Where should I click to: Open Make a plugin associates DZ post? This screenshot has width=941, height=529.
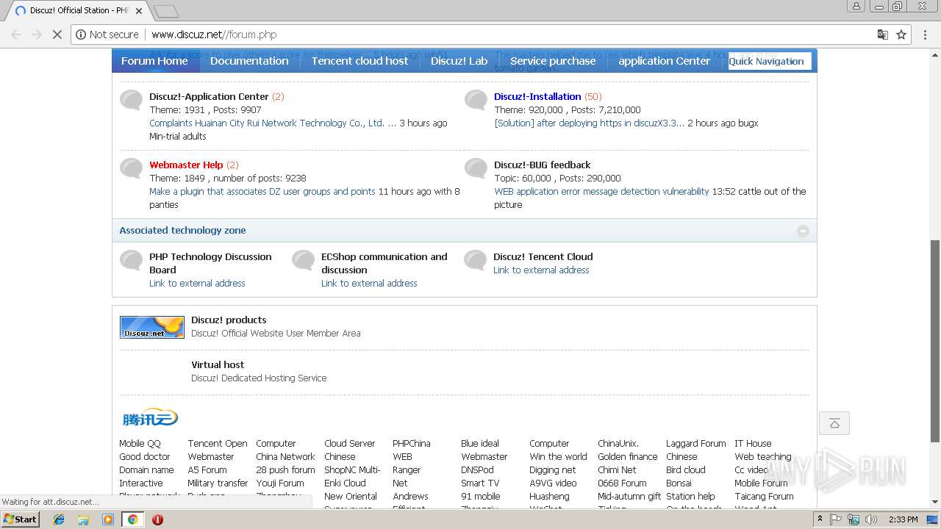pos(262,191)
